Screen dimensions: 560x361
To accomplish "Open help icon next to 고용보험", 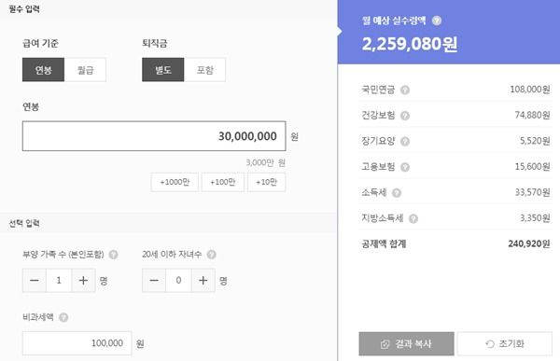I will [405, 167].
